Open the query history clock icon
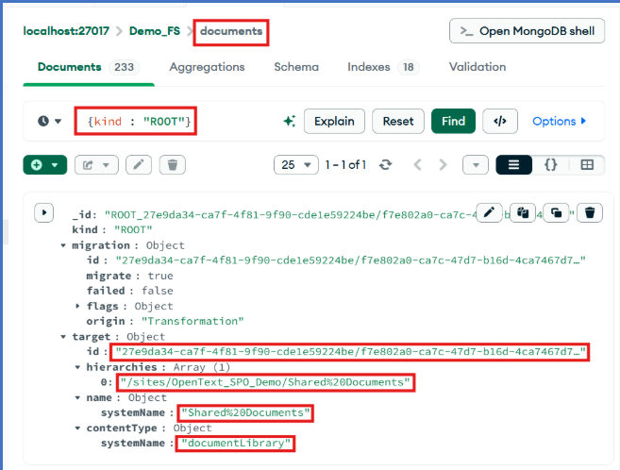Image resolution: width=620 pixels, height=470 pixels. [x=43, y=121]
